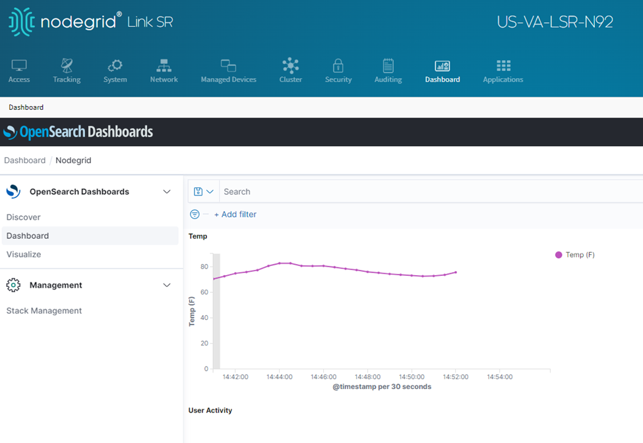Click the Dashboard tab under the navigation
Viewport: 643px width, 443px height.
(26, 107)
